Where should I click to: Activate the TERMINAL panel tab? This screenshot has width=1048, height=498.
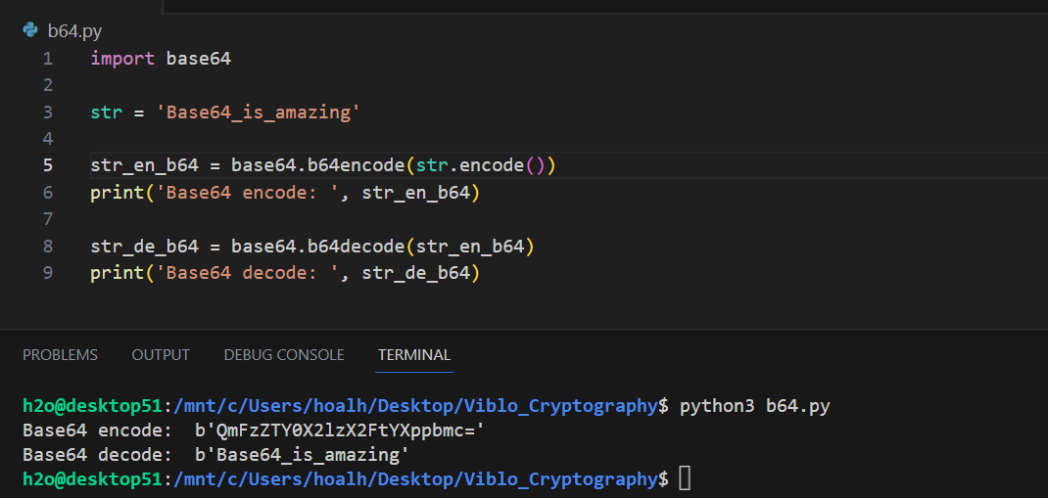tap(414, 354)
